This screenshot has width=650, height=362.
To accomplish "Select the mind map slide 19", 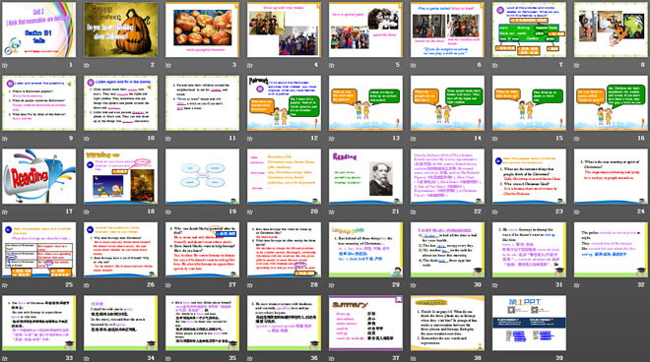I will [202, 176].
